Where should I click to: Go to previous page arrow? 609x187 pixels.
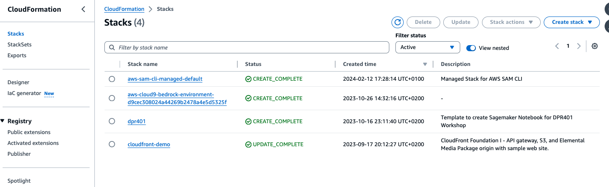tap(557, 46)
